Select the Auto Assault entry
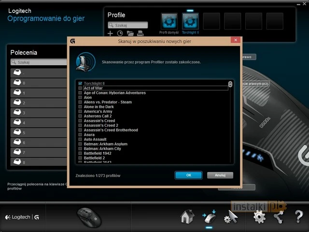The width and height of the screenshot is (309, 232). pos(95,139)
